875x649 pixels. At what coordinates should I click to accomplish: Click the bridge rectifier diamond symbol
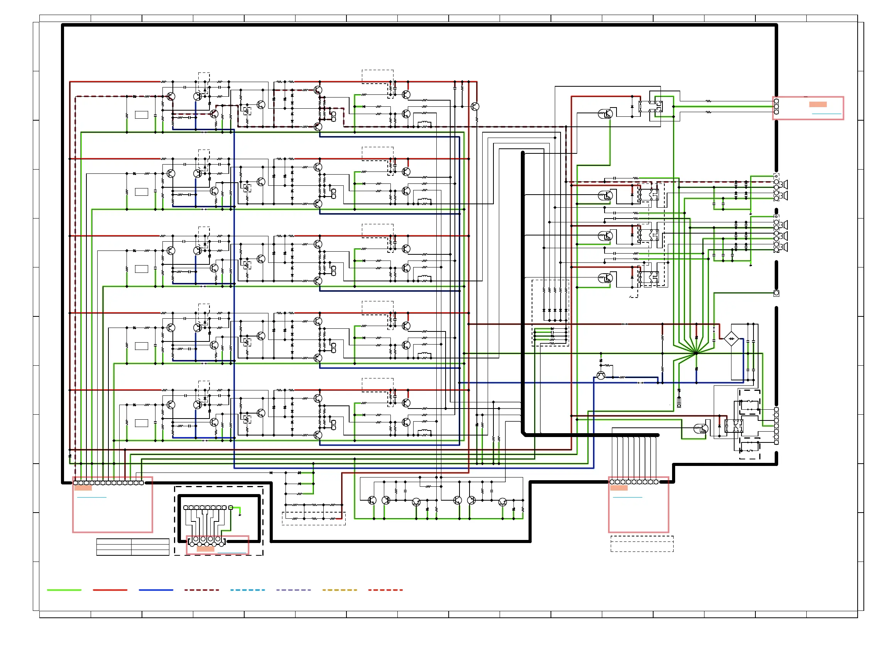(x=731, y=339)
